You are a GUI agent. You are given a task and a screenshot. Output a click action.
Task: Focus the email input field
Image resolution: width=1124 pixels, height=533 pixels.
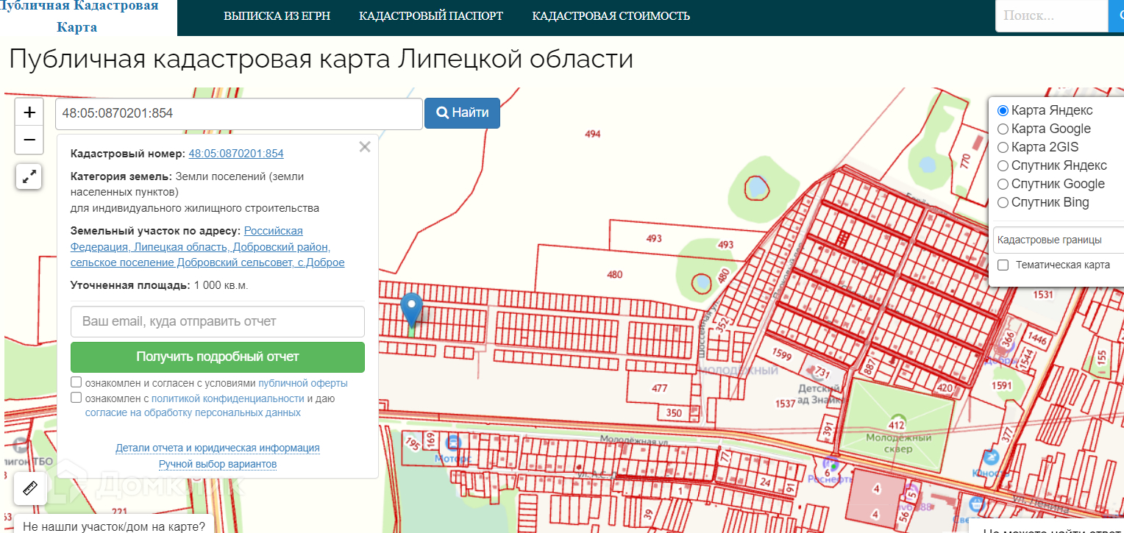point(218,322)
